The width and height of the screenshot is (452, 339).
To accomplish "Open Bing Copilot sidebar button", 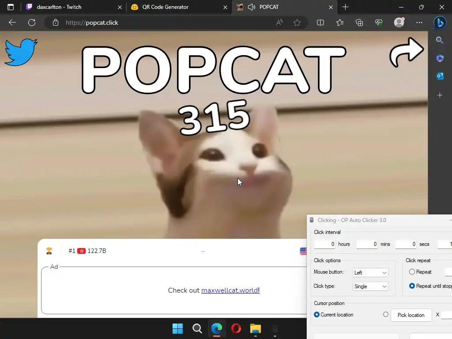I will [x=440, y=23].
